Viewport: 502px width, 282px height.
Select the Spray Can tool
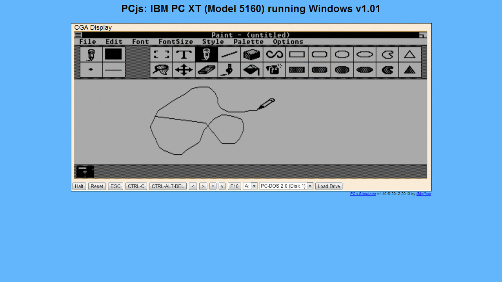point(274,70)
